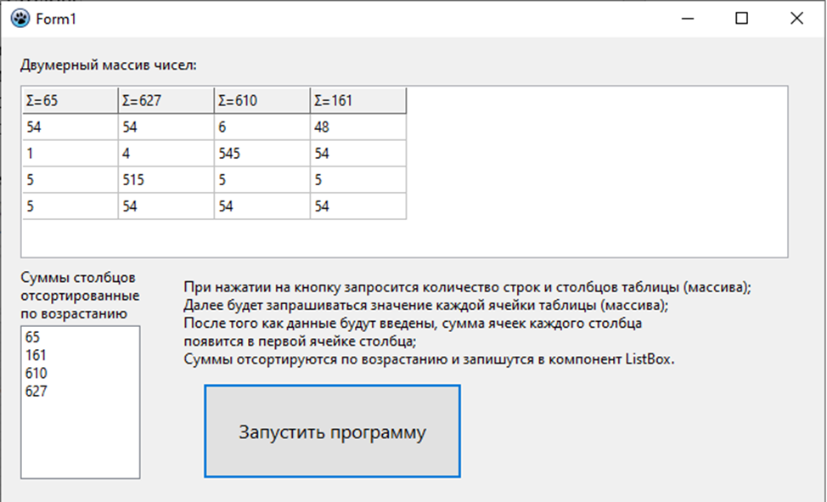Select the Σ=627 column header
The width and height of the screenshot is (827, 502).
[166, 100]
